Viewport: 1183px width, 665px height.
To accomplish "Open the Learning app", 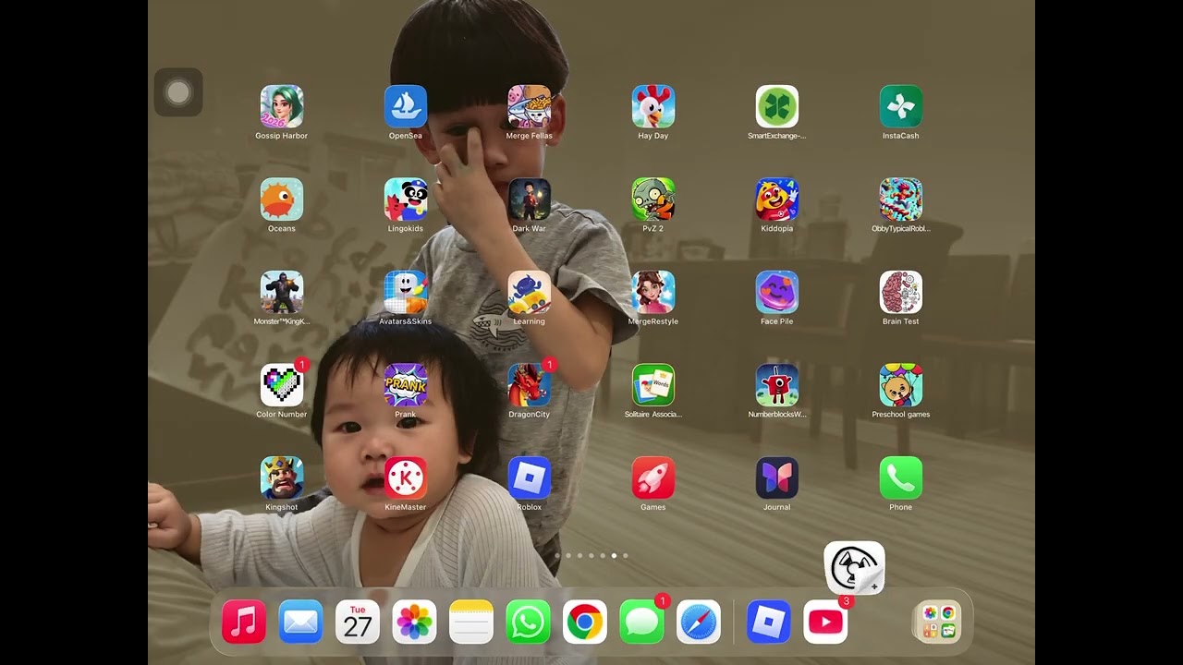I will [530, 293].
